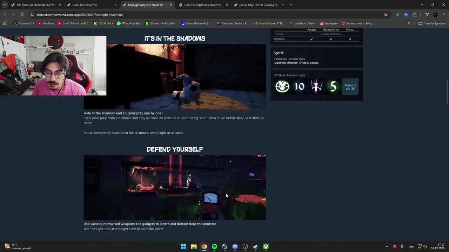This screenshot has width=449, height=252.
Task: Reload the page with the refresh icon
Action: coord(22,15)
